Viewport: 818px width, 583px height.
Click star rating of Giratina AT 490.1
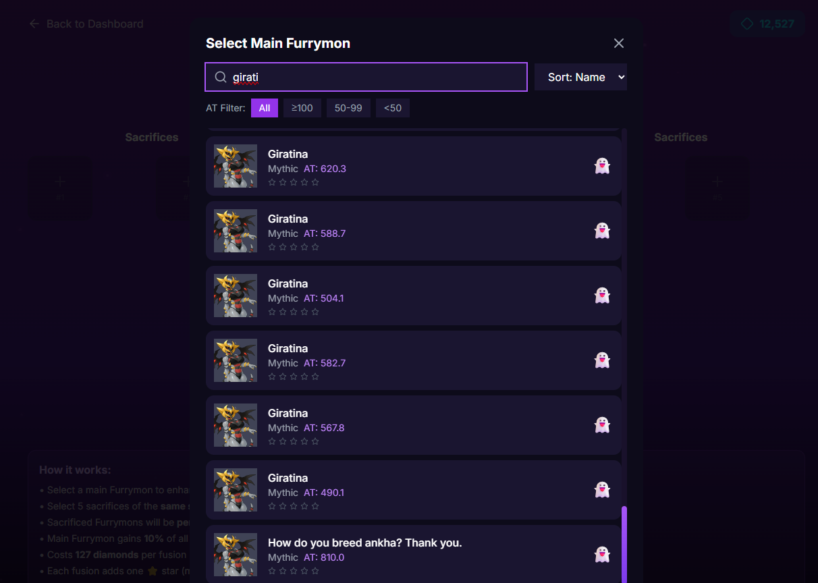(294, 506)
